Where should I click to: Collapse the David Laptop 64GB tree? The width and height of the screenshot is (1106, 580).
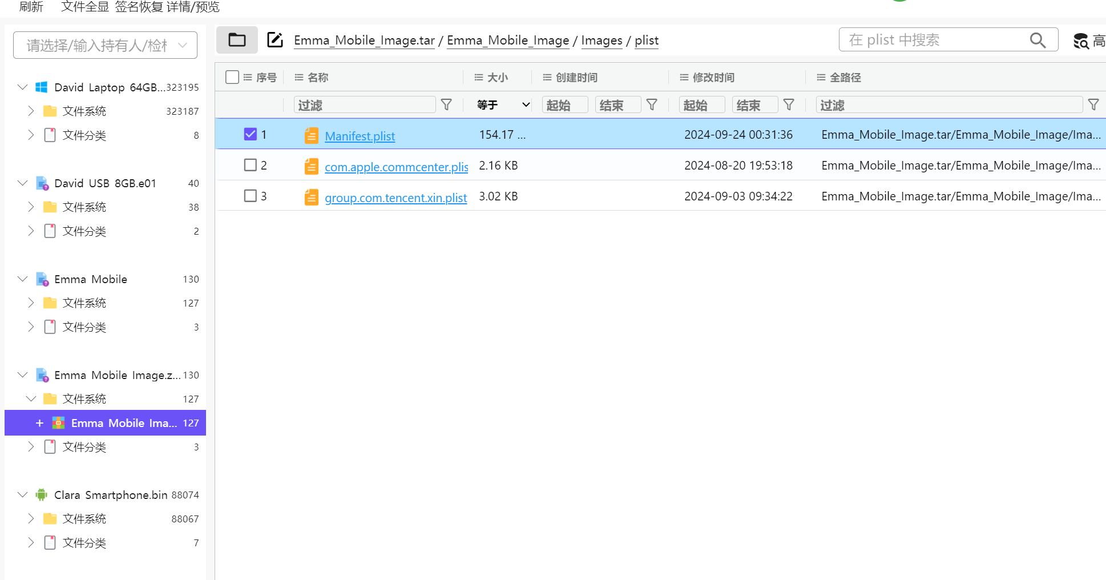pos(22,87)
